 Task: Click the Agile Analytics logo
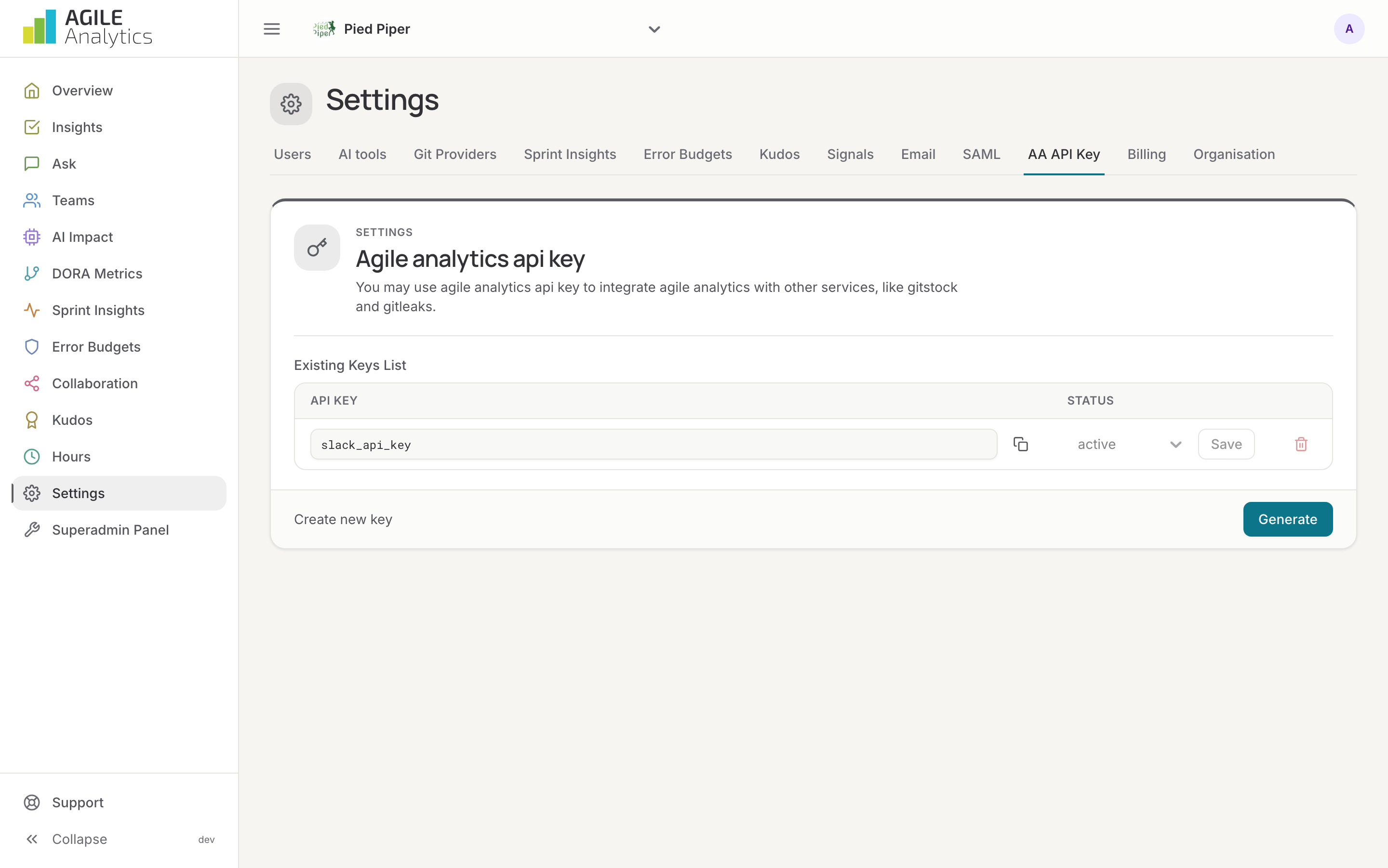point(87,27)
